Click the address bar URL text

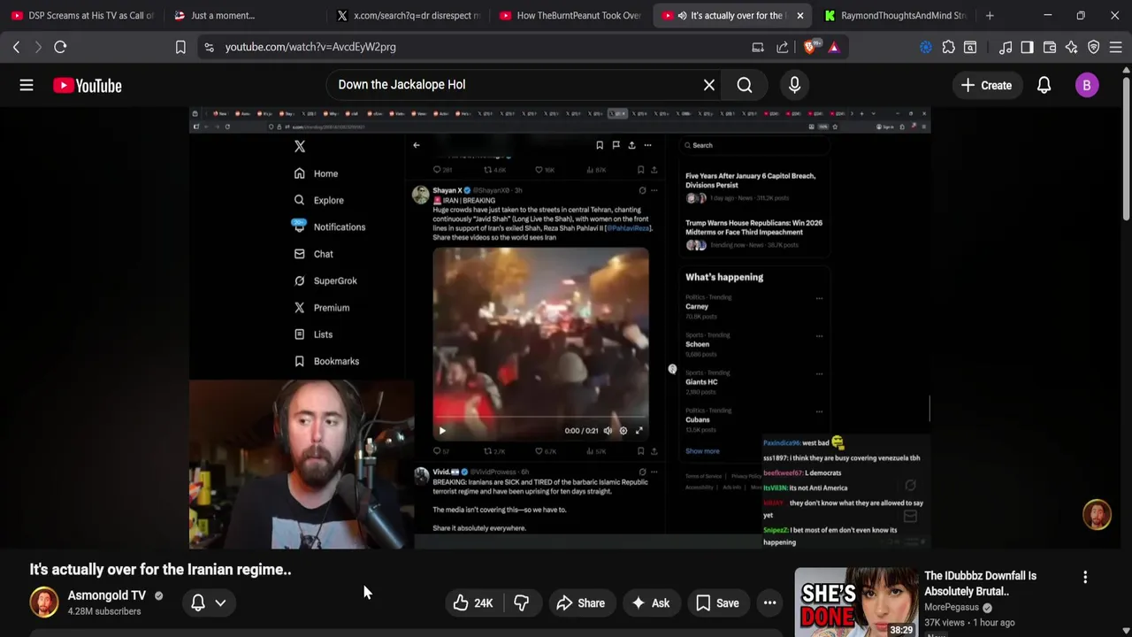coord(310,47)
